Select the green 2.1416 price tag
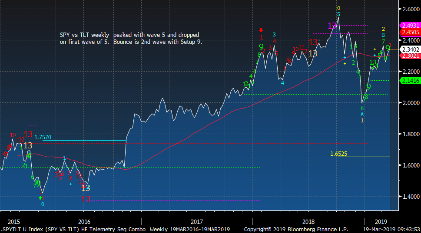Image resolution: width=421 pixels, height=233 pixels. [410, 81]
